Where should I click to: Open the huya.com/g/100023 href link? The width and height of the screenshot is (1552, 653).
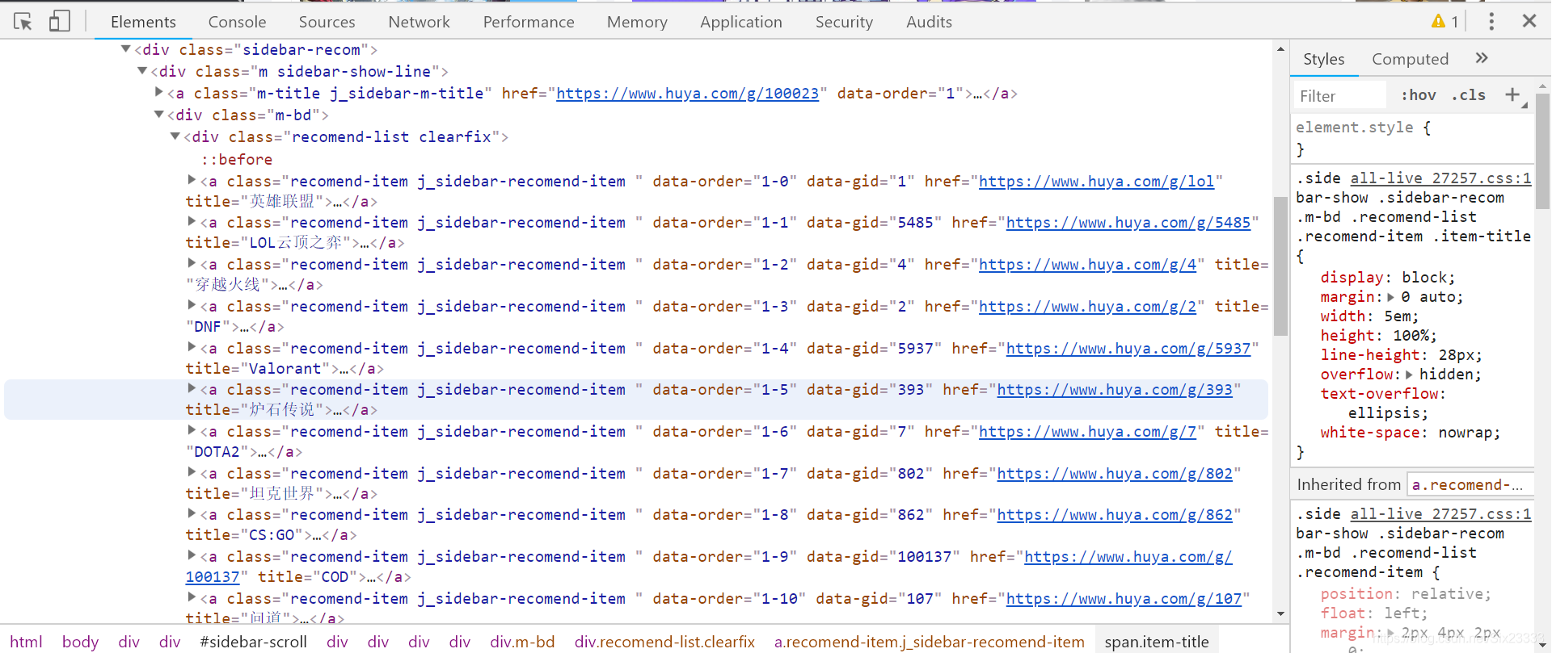click(688, 94)
